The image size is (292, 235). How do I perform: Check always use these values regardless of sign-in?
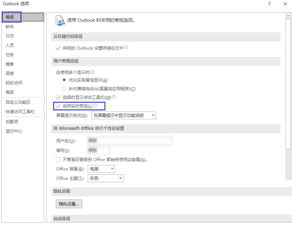coord(58,160)
